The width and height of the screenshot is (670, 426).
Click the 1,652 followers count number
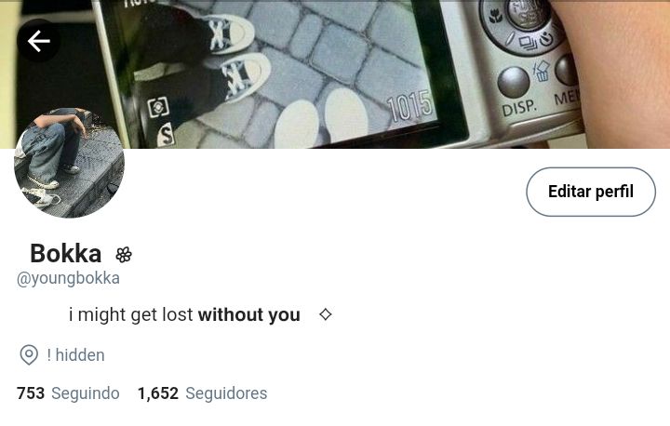click(157, 393)
